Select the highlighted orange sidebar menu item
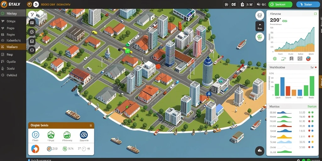 [x=13, y=47]
